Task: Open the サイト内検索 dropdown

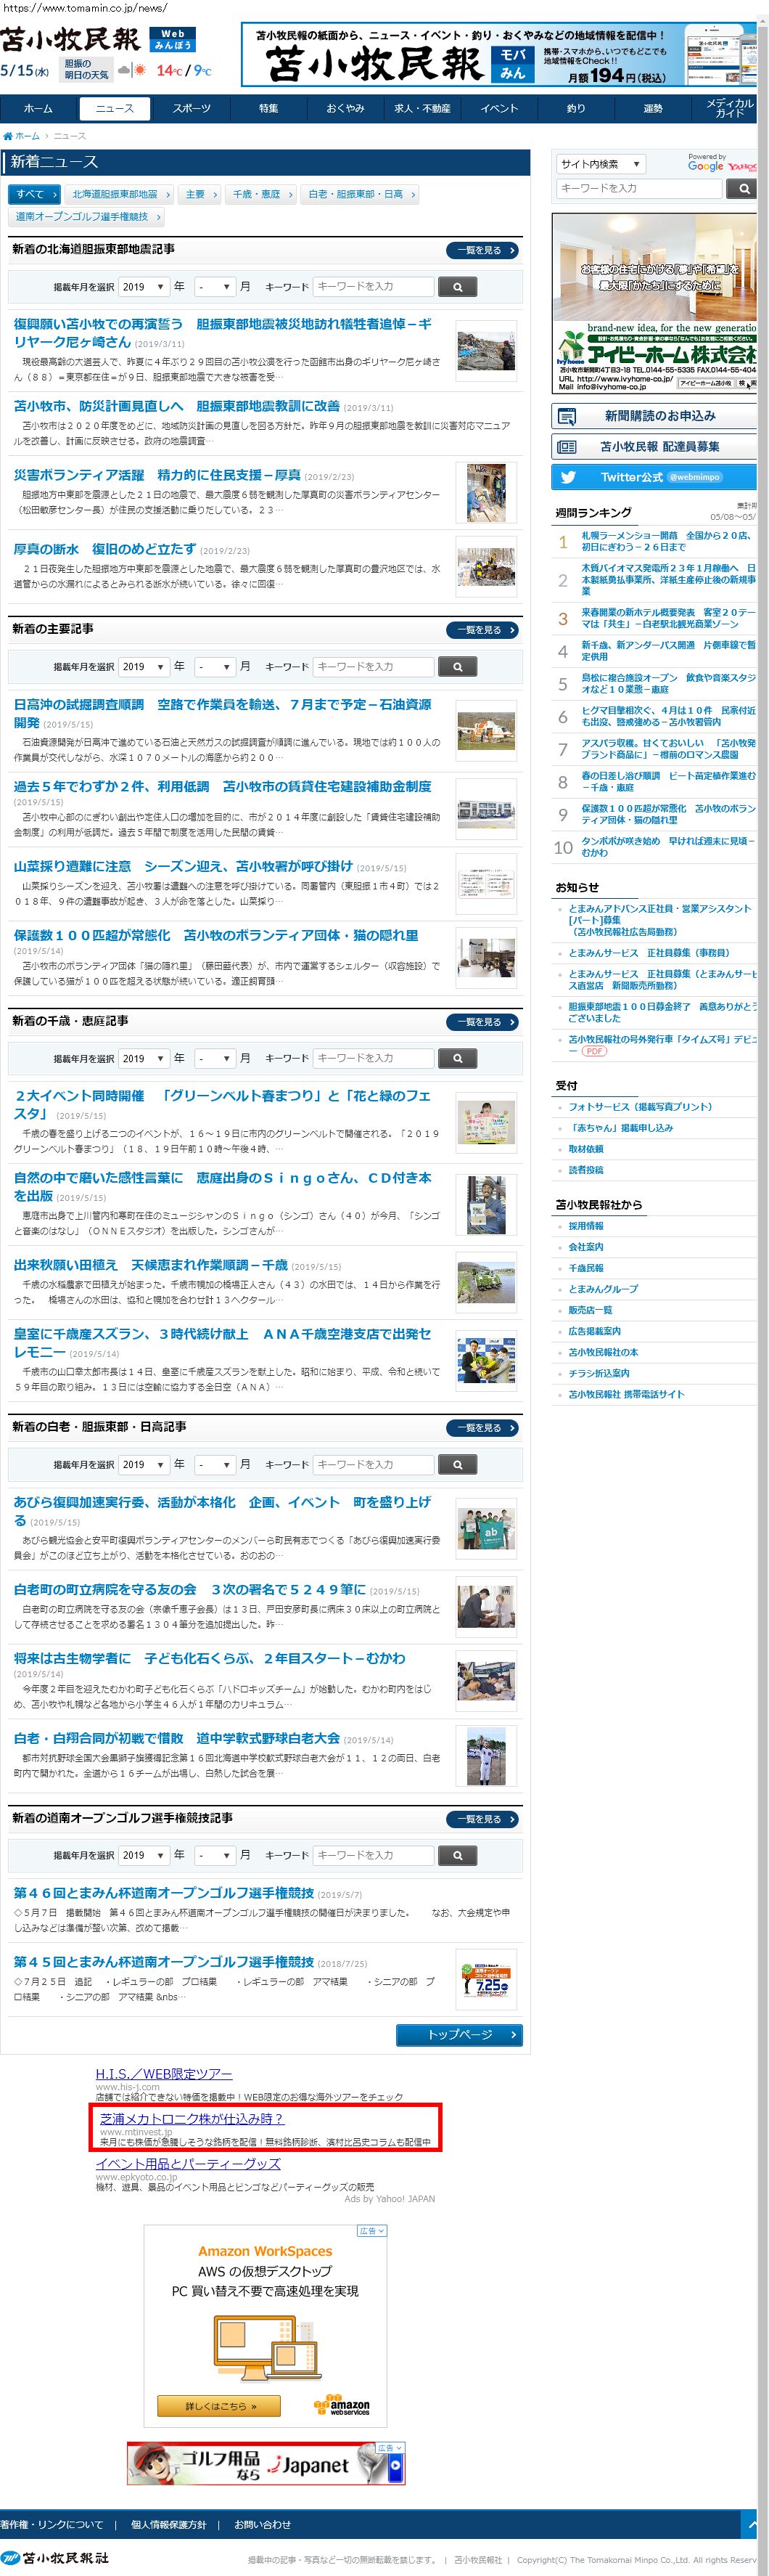Action: [x=600, y=164]
